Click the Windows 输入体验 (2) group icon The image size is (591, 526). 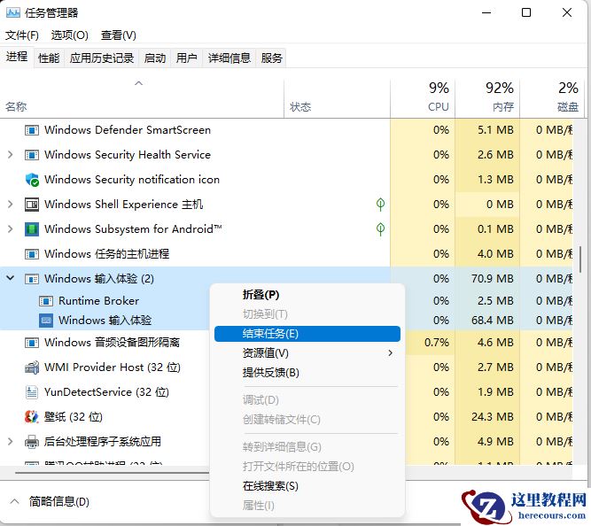point(32,279)
